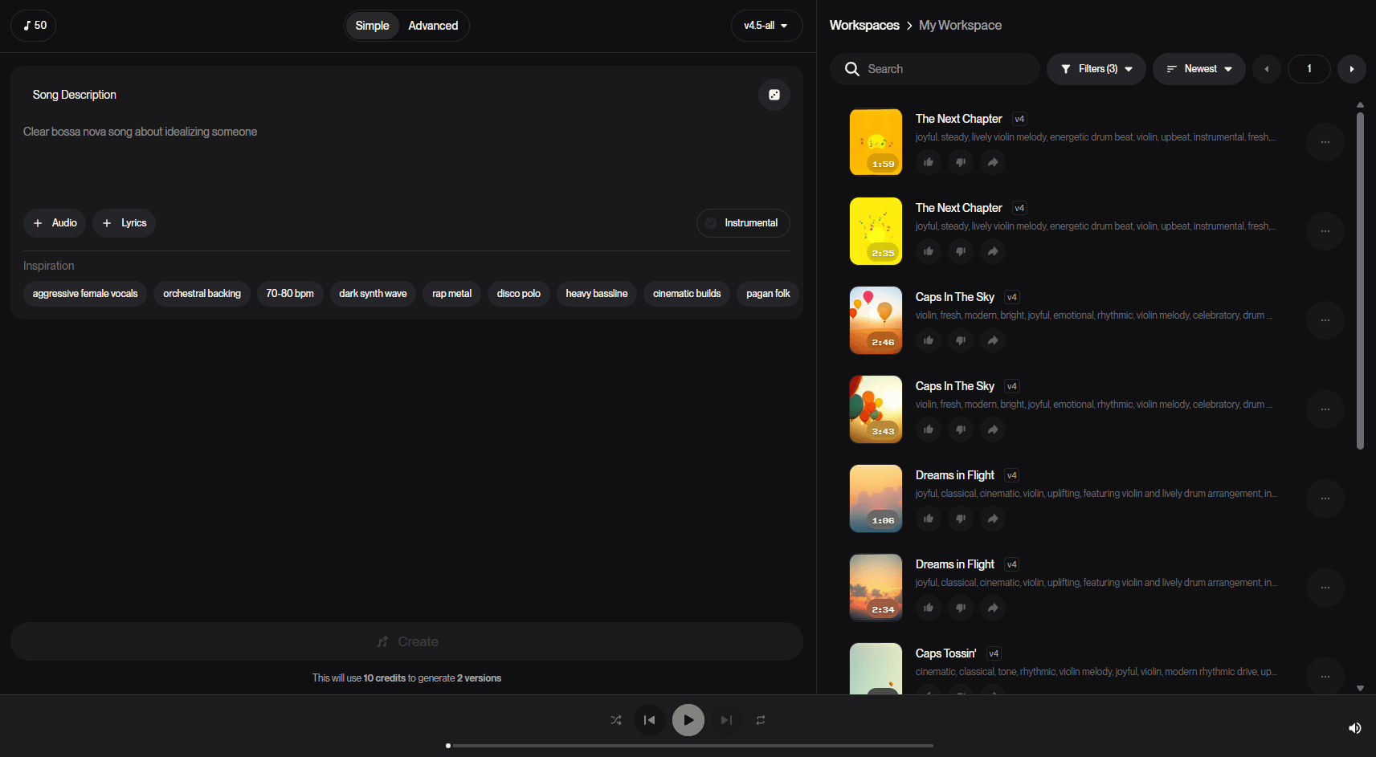1376x757 pixels.
Task: Switch to the Advanced tab
Action: 433,25
